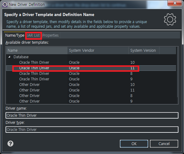
Task: Collapse the Database tree node
Action: 9,57
